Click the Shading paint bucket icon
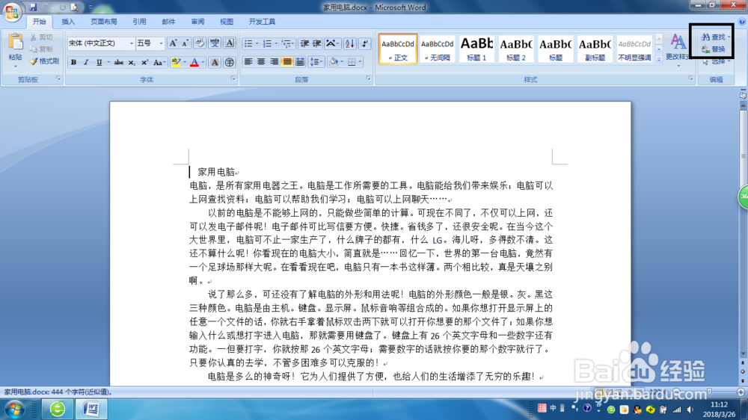Image resolution: width=748 pixels, height=420 pixels. click(x=334, y=62)
